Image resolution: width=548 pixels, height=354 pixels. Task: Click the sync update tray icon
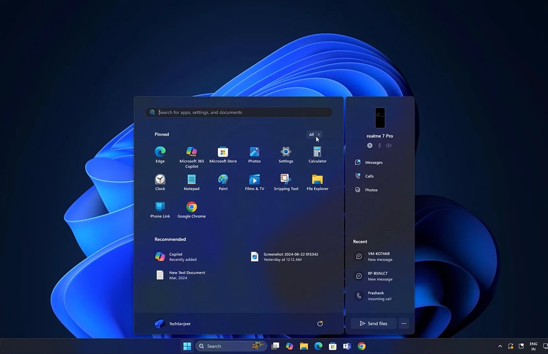click(511, 346)
